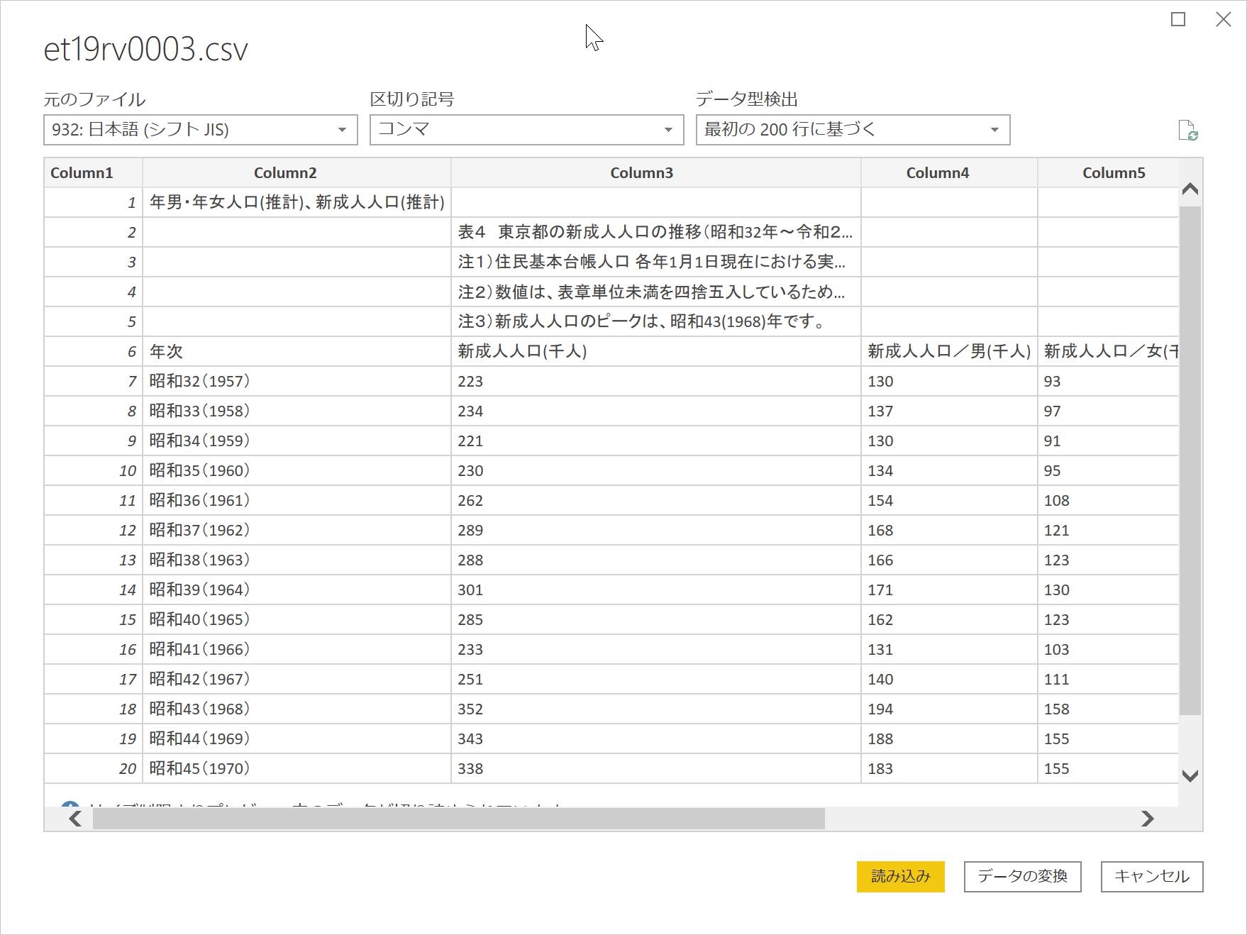Click value 352 in the 昭和43 row
Viewport: 1247px width, 935px height.
656,709
